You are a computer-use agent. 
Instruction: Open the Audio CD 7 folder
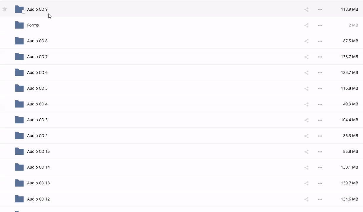(37, 57)
